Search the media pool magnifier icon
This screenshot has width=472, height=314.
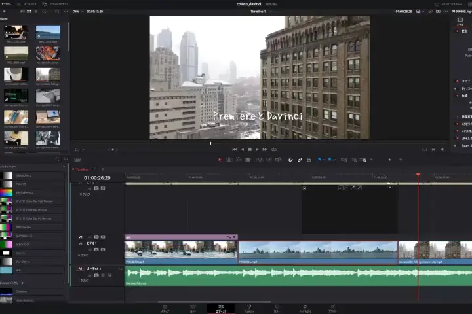[x=44, y=11]
